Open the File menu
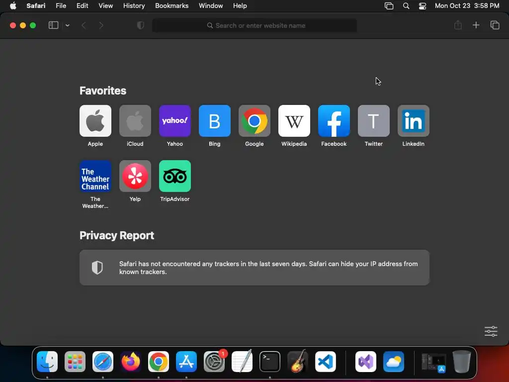 61,6
